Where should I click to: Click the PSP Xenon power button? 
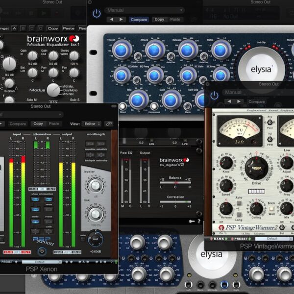(x=42, y=251)
